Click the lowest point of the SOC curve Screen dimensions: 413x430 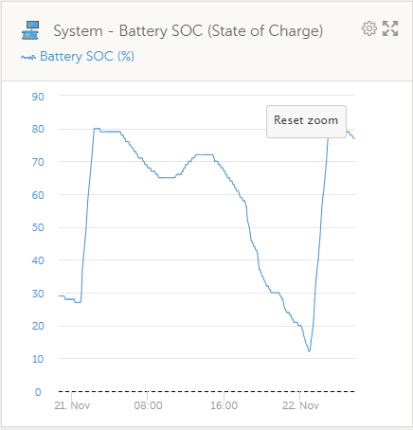309,350
